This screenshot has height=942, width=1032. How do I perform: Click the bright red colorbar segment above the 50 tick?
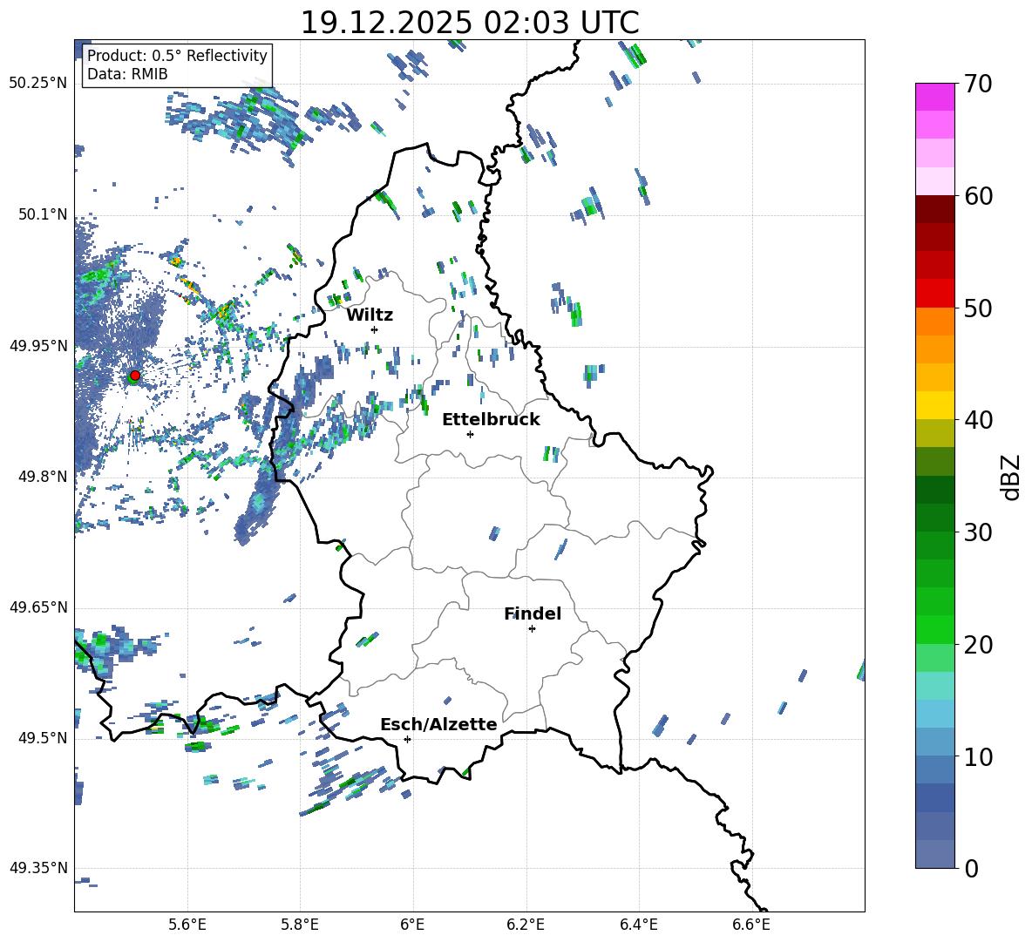tap(934, 294)
